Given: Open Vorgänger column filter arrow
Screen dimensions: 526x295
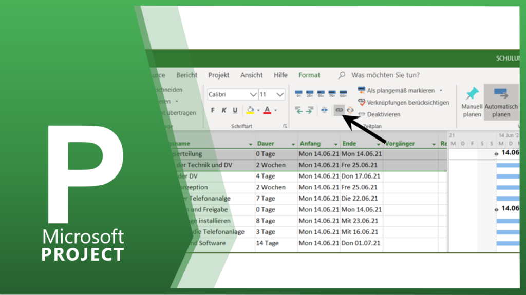Looking at the screenshot, I should 434,144.
